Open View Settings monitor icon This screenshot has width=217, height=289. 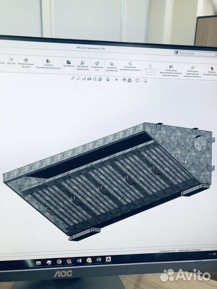[x=138, y=80]
